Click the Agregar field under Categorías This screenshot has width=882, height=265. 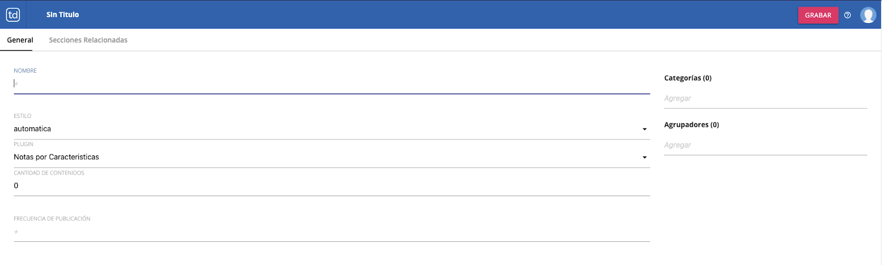(765, 99)
